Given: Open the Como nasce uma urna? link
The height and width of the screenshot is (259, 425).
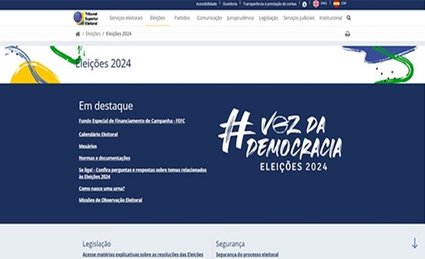Looking at the screenshot, I should [101, 189].
